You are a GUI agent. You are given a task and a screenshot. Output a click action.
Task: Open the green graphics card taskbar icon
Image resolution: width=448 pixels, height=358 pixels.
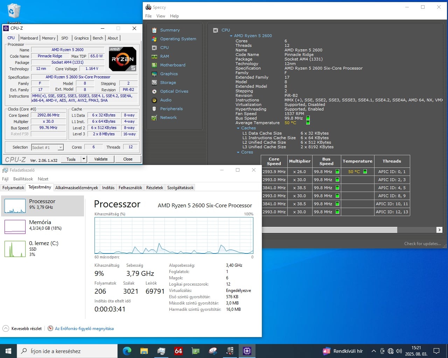196,351
